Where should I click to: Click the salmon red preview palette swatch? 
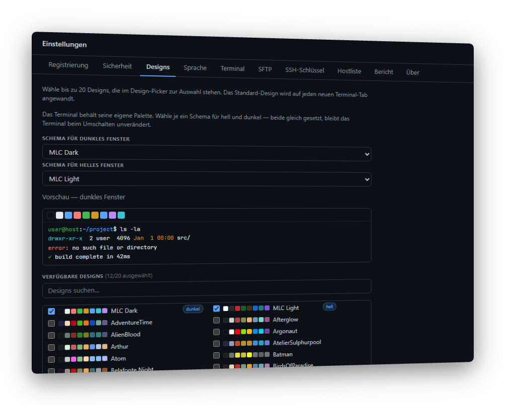(x=77, y=216)
